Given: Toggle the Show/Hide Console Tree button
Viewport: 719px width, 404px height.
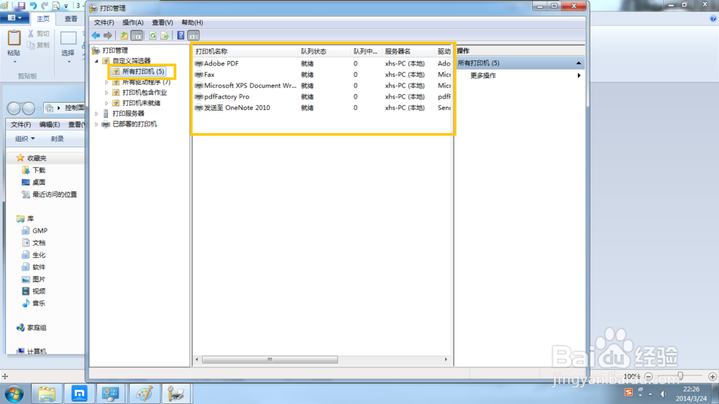Looking at the screenshot, I should click(x=137, y=35).
